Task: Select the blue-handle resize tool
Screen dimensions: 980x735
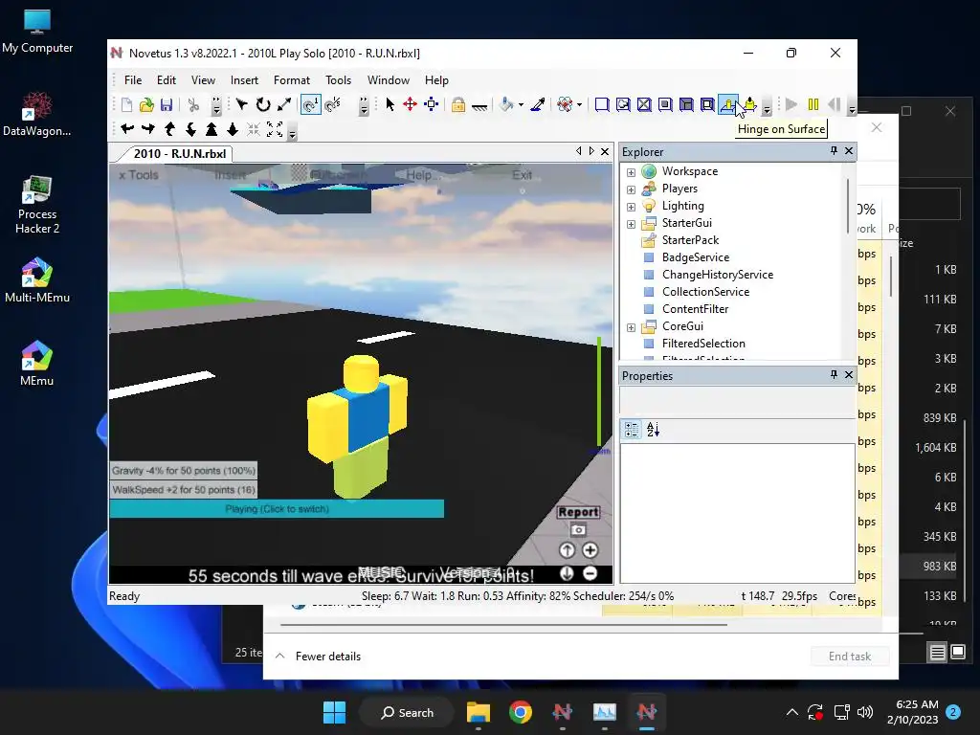Action: [x=432, y=104]
